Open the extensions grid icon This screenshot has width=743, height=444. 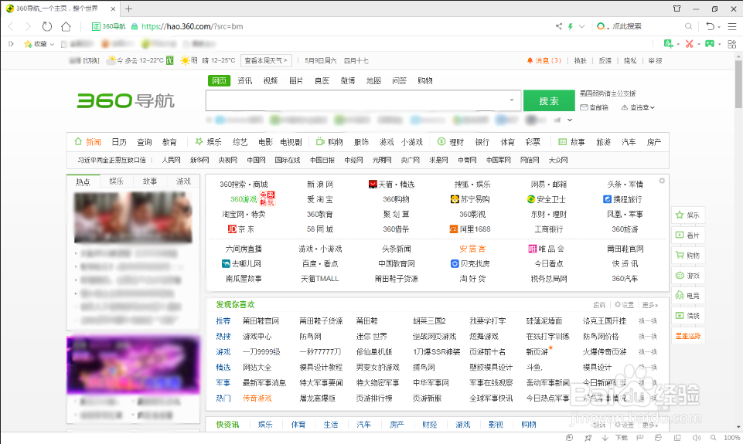point(732,44)
